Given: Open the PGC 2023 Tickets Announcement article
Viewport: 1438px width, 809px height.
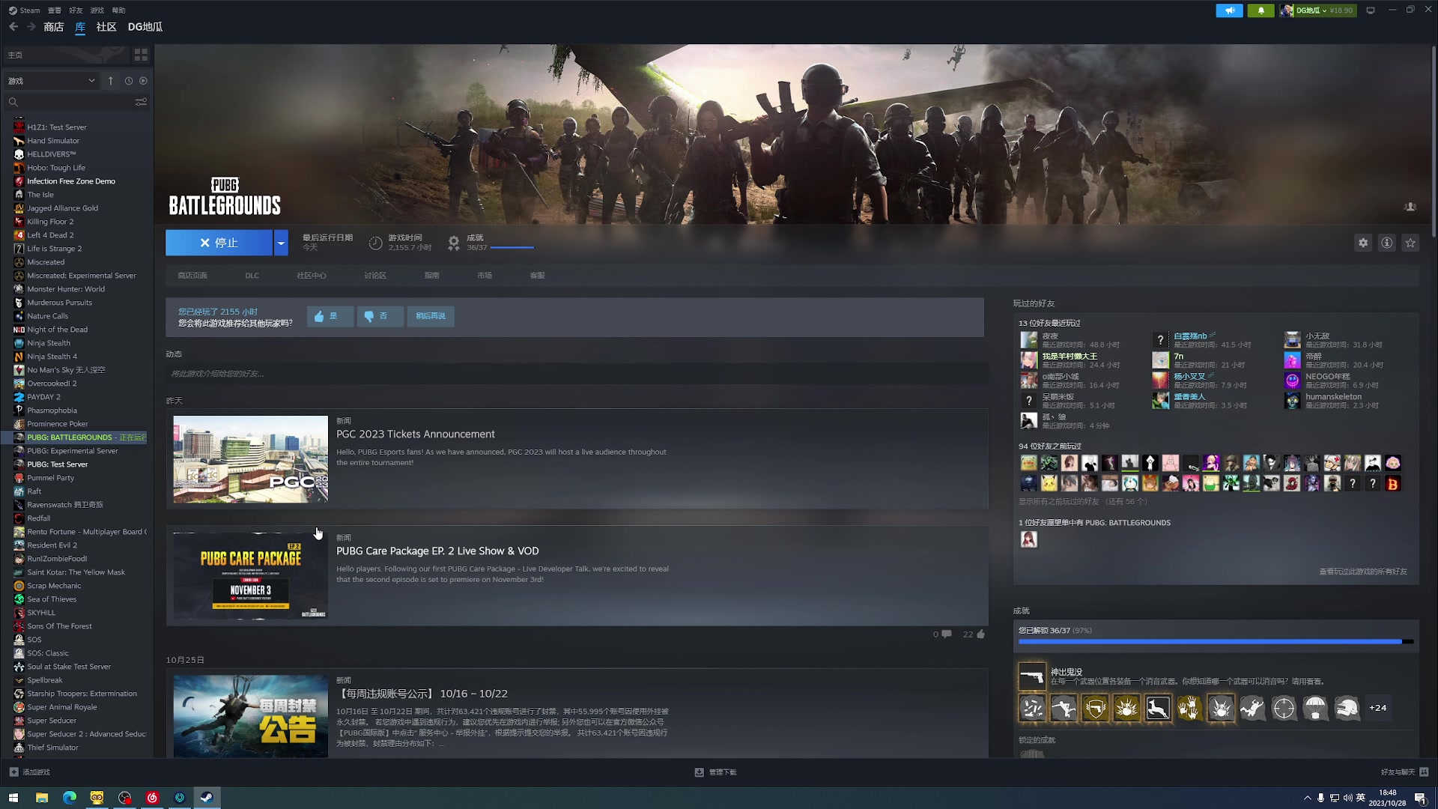Looking at the screenshot, I should click(x=416, y=434).
